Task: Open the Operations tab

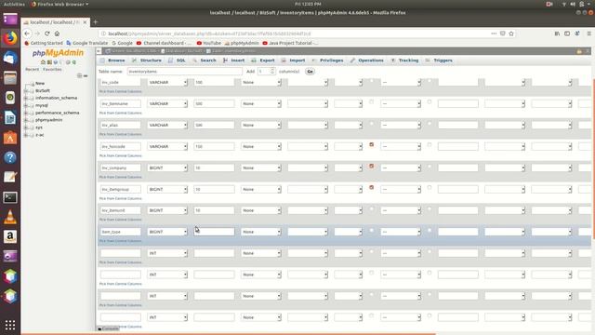Action: [x=367, y=60]
